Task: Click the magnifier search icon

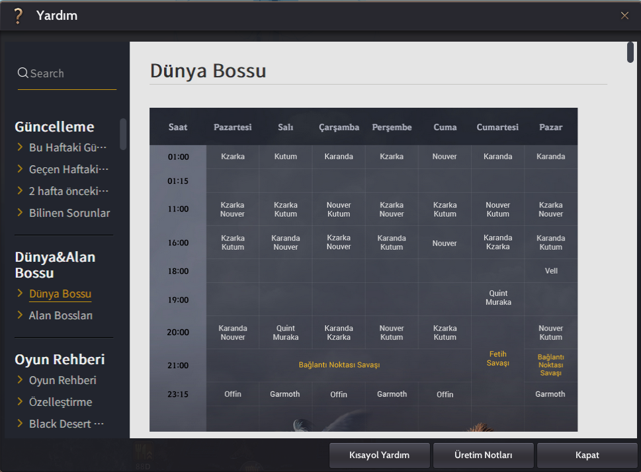Action: [x=23, y=73]
